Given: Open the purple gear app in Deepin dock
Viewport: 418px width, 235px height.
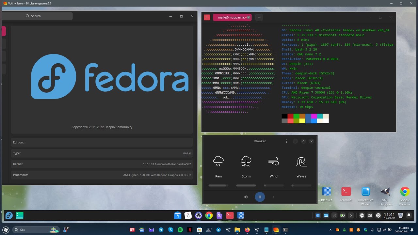Looking at the screenshot, I should tap(219, 215).
